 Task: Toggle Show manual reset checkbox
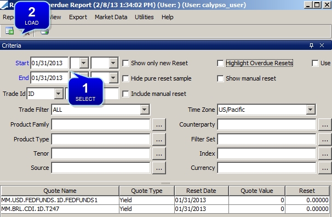pyautogui.click(x=220, y=78)
